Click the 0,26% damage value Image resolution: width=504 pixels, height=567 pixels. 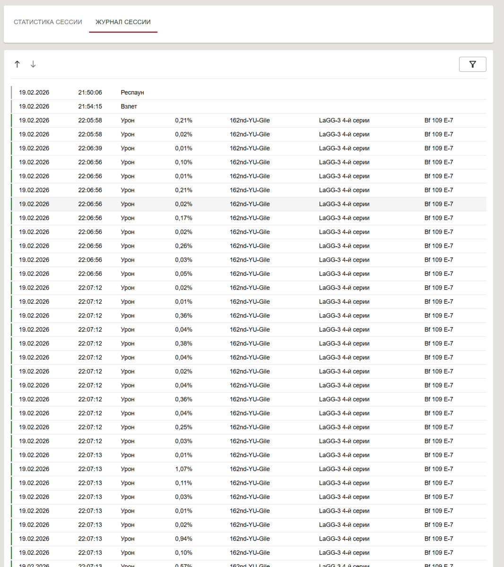pyautogui.click(x=183, y=246)
